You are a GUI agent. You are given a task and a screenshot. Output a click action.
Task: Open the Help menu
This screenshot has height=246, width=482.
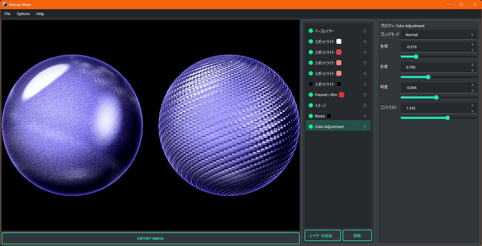tap(40, 14)
